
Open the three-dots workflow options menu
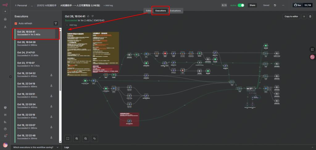(283, 5)
